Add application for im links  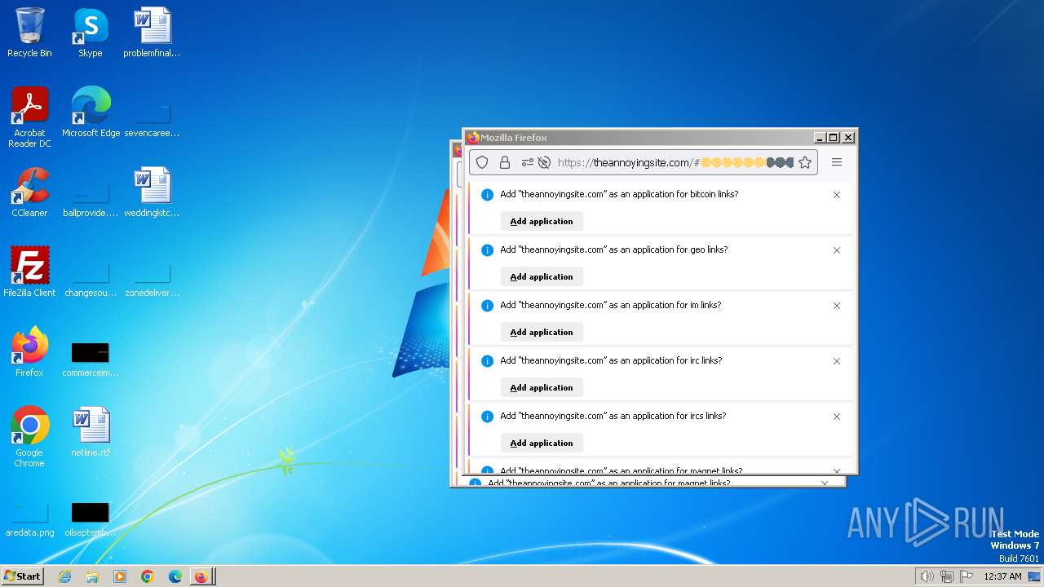pyautogui.click(x=542, y=333)
